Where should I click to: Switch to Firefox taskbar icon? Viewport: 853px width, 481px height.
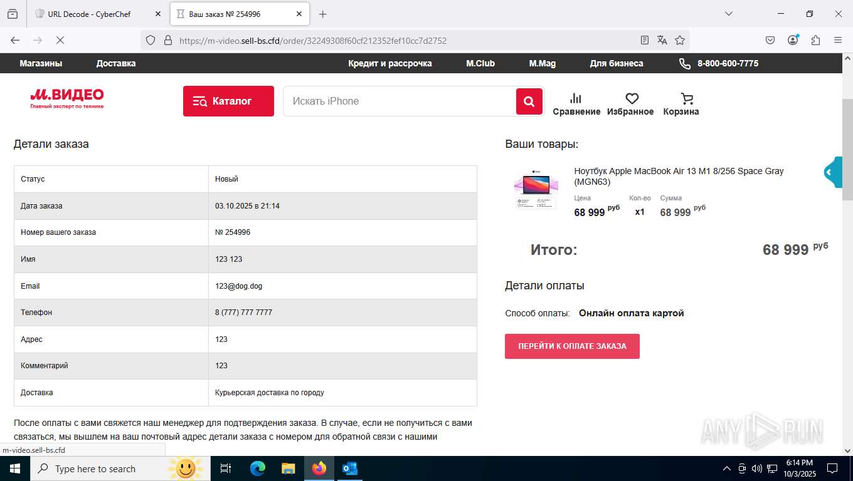click(319, 468)
